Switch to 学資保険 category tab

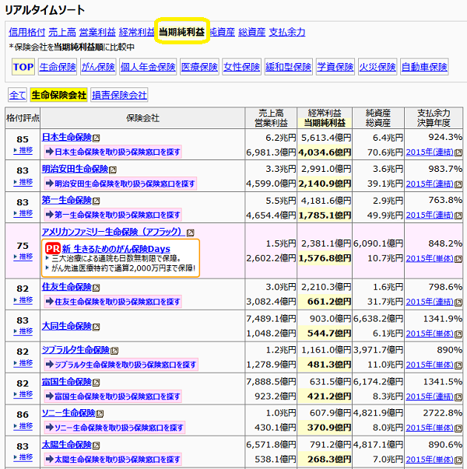[x=335, y=67]
